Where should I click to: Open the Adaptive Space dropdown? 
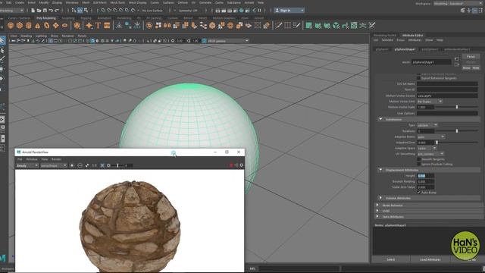pos(427,148)
